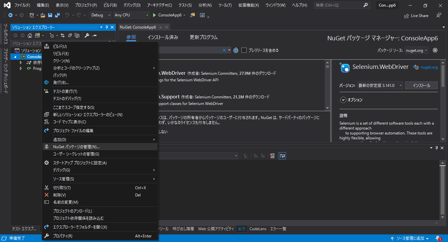Install the Selenium.WebDriver package
The width and height of the screenshot is (448, 242).
pyautogui.click(x=421, y=85)
